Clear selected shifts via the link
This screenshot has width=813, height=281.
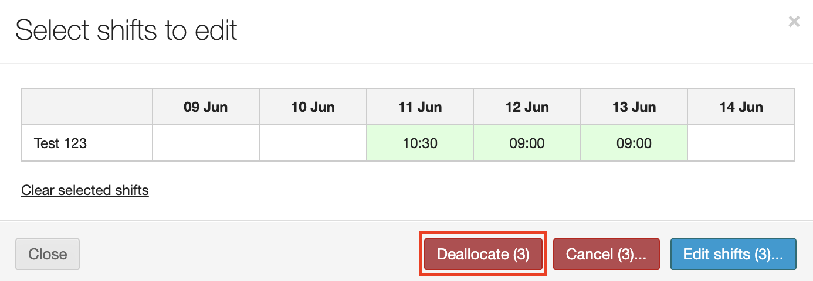tap(85, 190)
